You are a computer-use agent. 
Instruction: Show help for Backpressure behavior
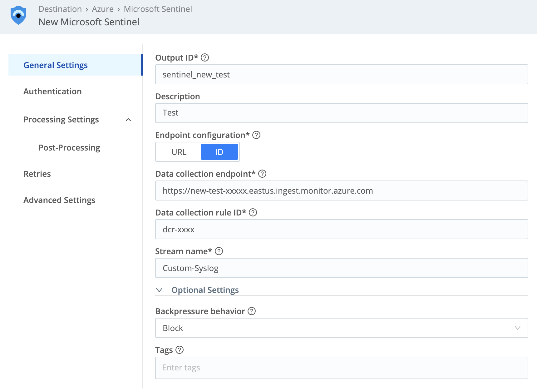click(251, 311)
